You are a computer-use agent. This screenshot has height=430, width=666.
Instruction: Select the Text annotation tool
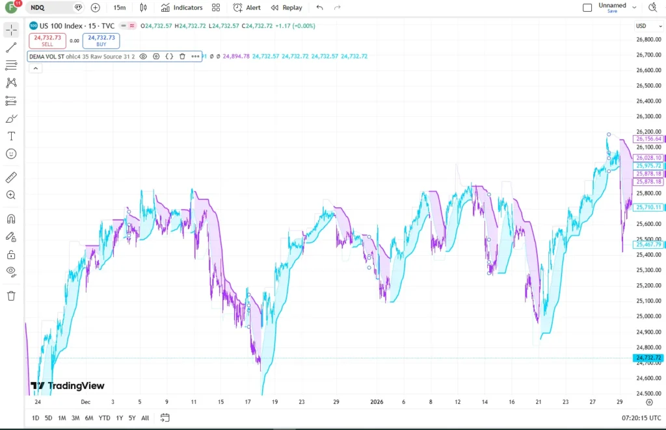12,136
